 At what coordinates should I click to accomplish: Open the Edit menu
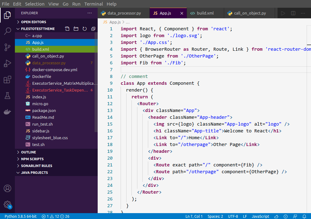(17, 4)
